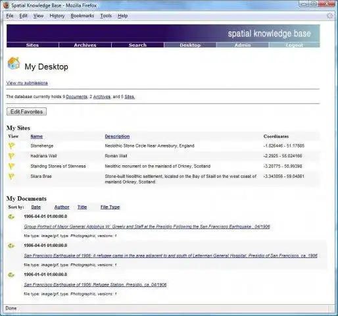This screenshot has height=316, width=338.
Task: Open the Edit menu
Action: (x=23, y=16)
